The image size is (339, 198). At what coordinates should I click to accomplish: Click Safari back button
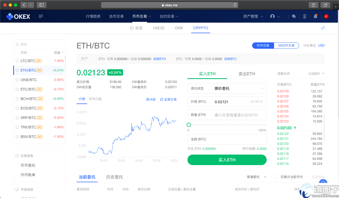click(x=24, y=5)
